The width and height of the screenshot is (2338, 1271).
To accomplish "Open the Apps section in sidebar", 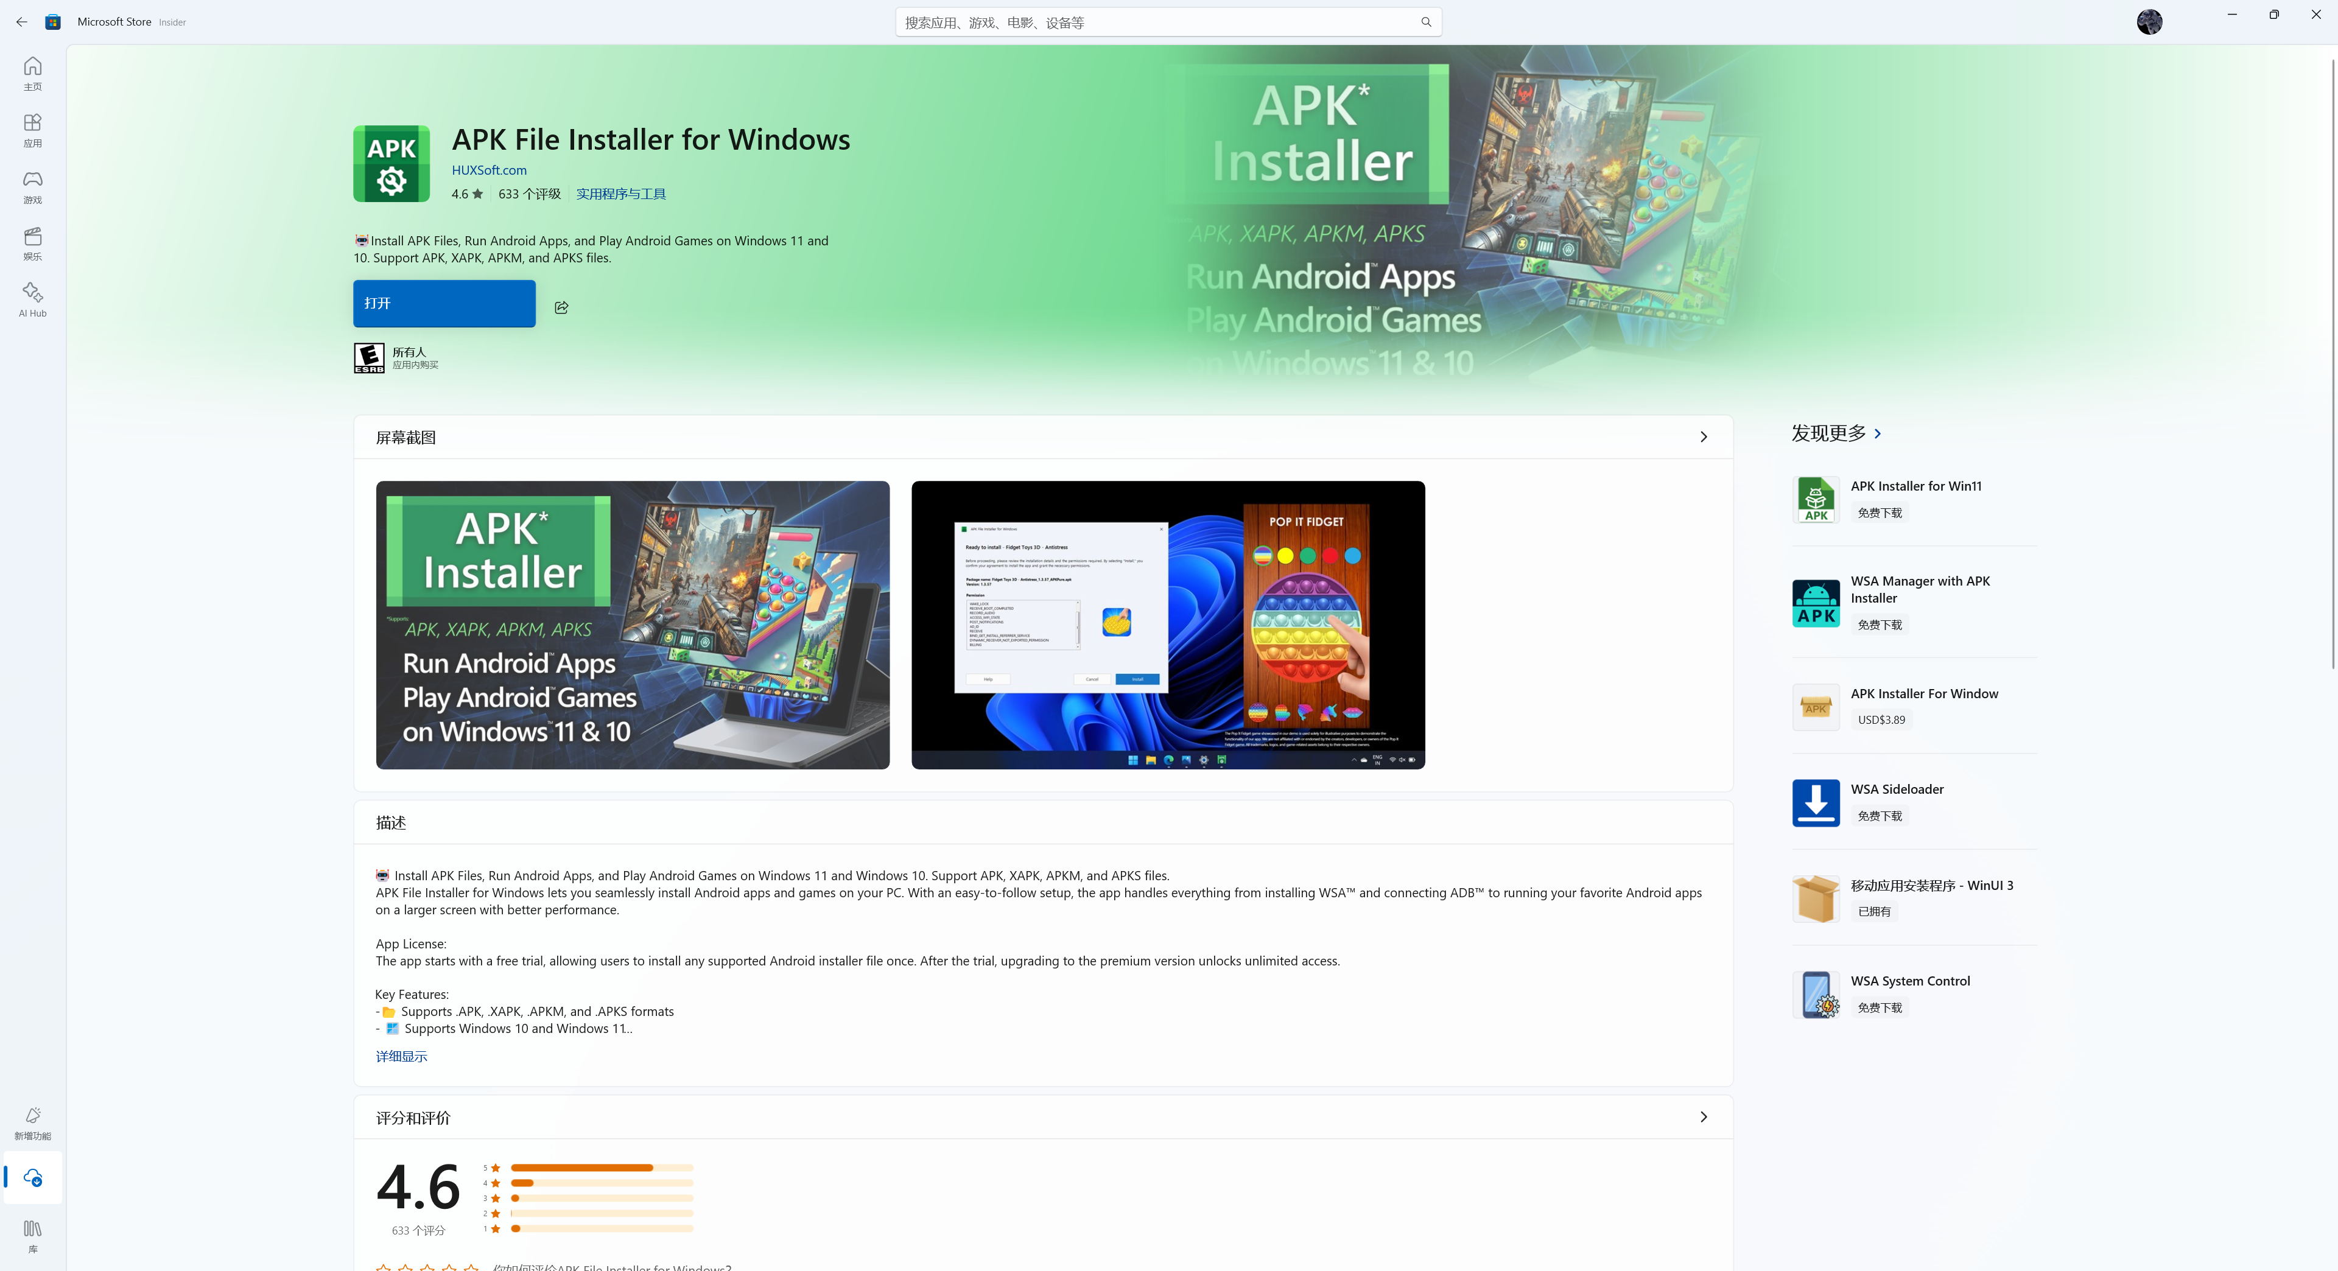I will [x=33, y=129].
